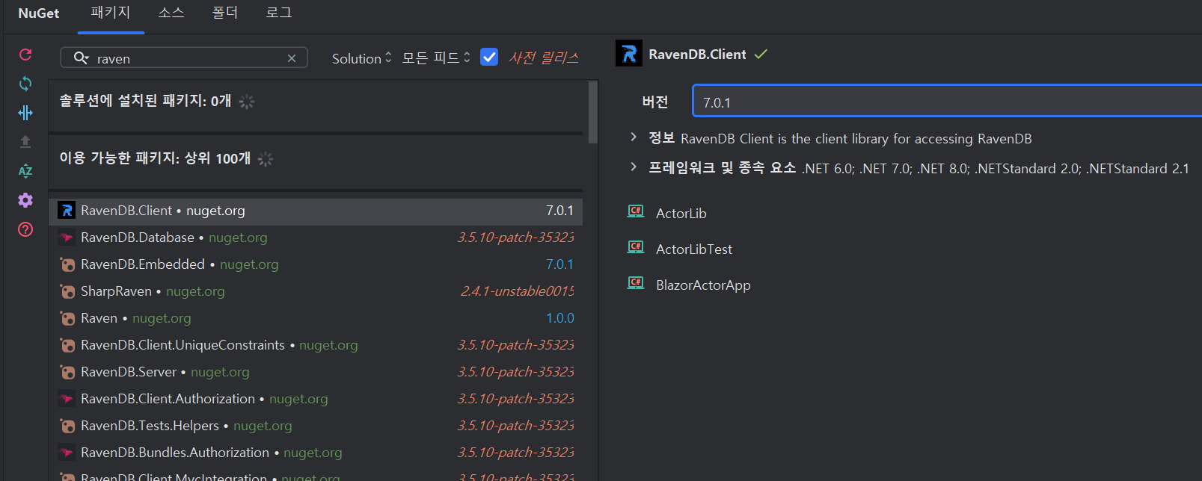Viewport: 1202px width, 481px height.
Task: Click the red refresh icon in sidebar
Action: pos(25,55)
